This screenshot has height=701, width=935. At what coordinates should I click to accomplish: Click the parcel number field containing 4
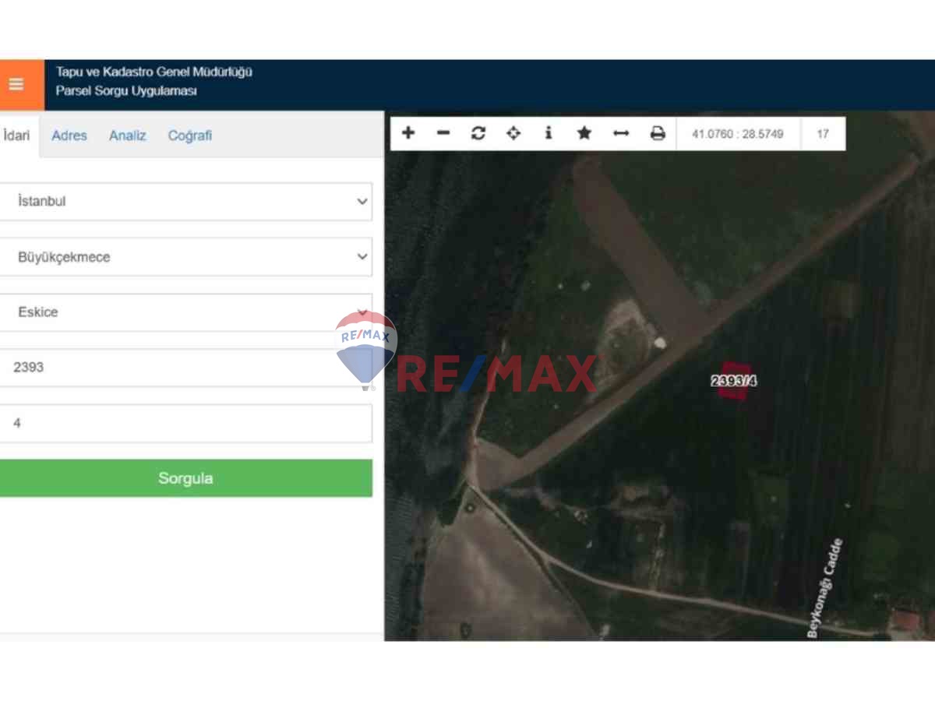click(x=185, y=424)
